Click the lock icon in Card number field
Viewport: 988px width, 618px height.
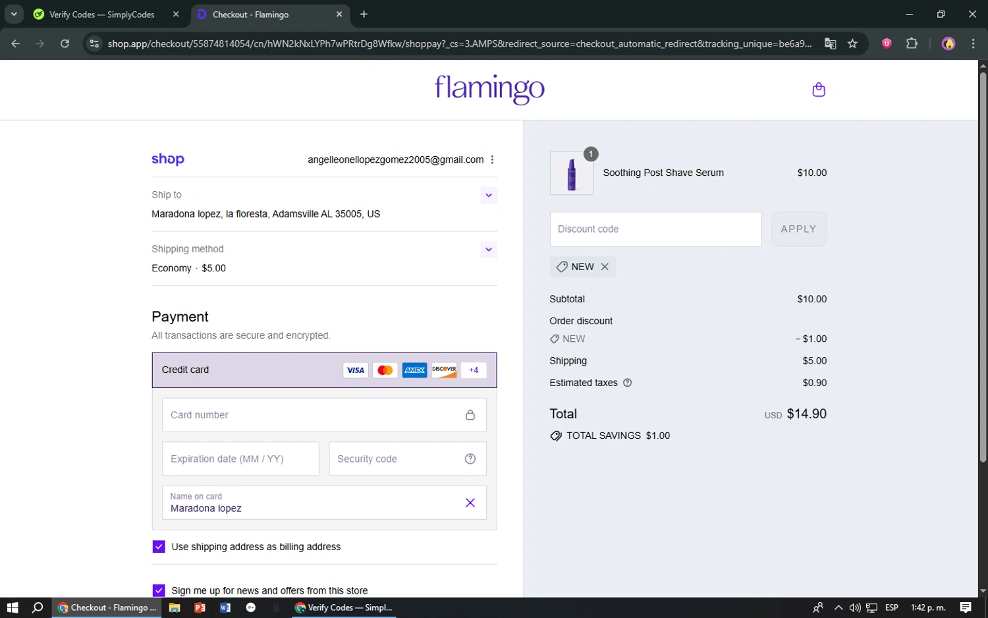pyautogui.click(x=470, y=415)
